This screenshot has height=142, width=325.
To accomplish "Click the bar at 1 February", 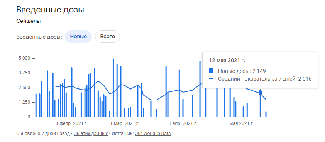I will (x=72, y=92).
